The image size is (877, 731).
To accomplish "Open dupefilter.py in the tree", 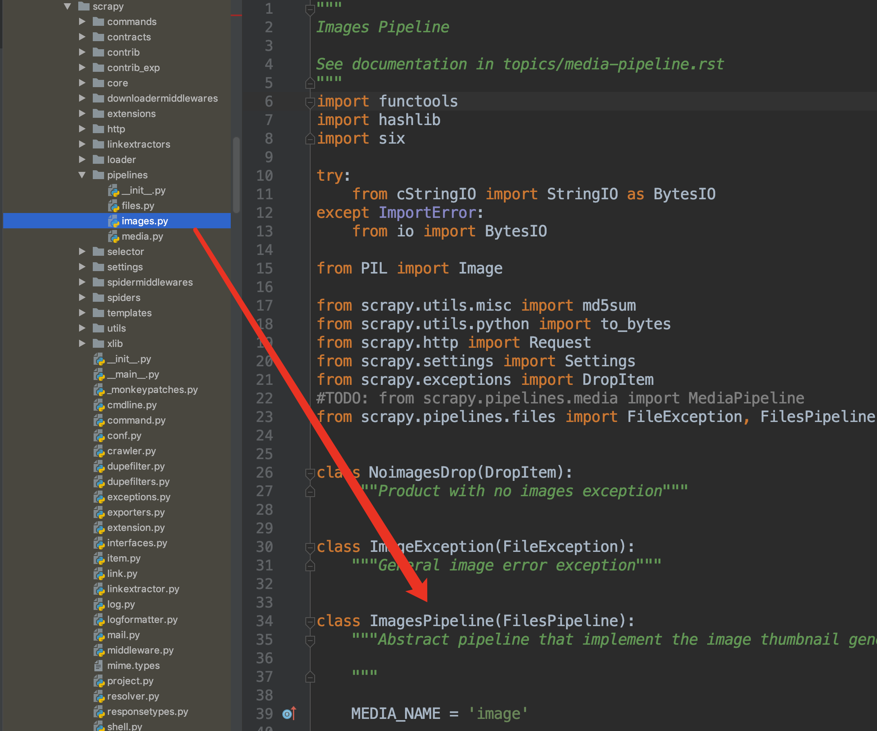I will 136,466.
